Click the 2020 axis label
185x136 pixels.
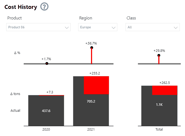(46, 130)
